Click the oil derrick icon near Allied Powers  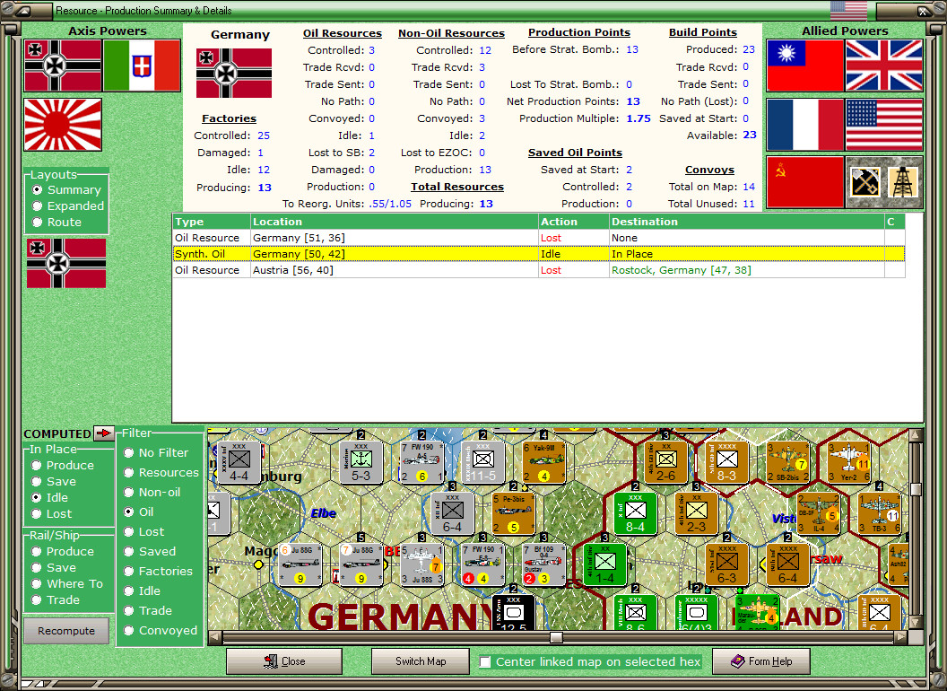(x=904, y=180)
